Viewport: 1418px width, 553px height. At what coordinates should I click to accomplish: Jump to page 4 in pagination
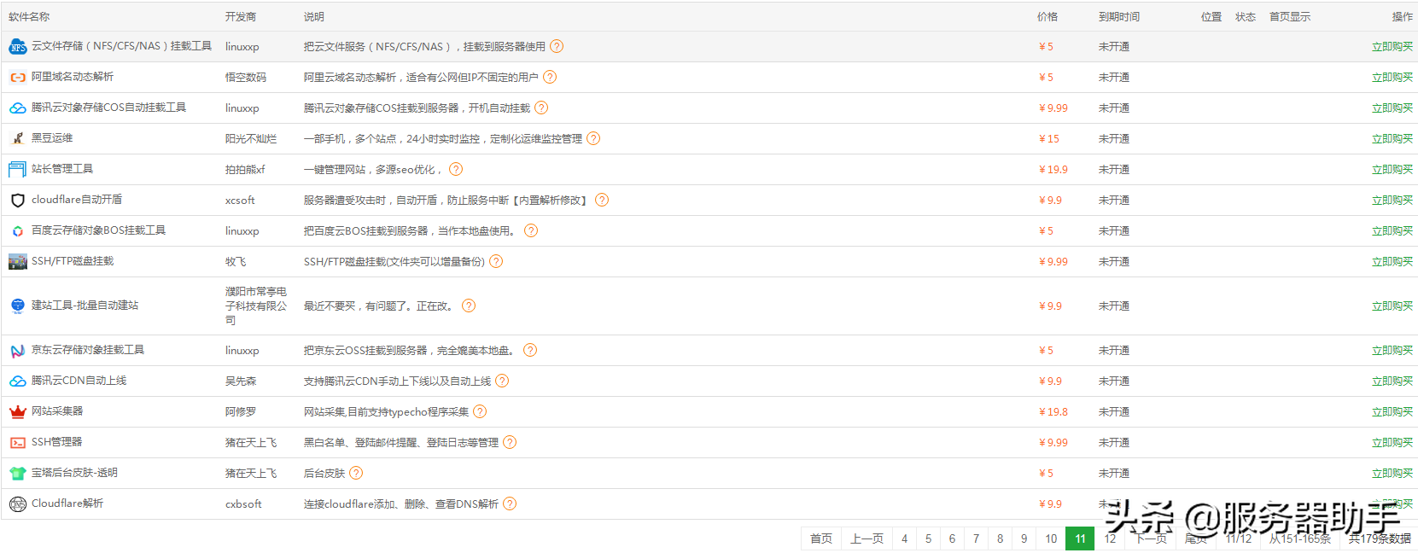pyautogui.click(x=905, y=538)
